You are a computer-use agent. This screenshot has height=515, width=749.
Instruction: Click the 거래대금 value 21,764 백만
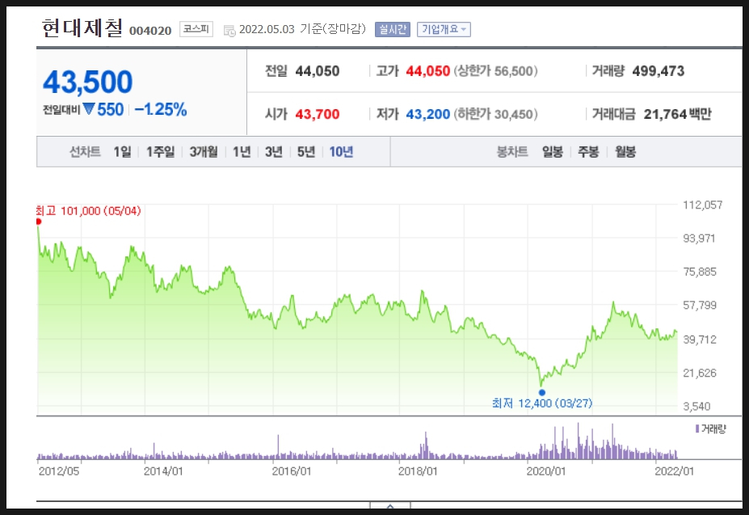677,114
